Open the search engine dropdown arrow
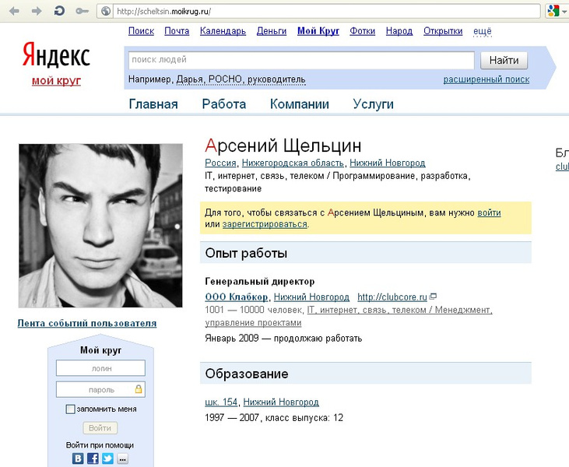This screenshot has height=467, width=569. pos(564,12)
